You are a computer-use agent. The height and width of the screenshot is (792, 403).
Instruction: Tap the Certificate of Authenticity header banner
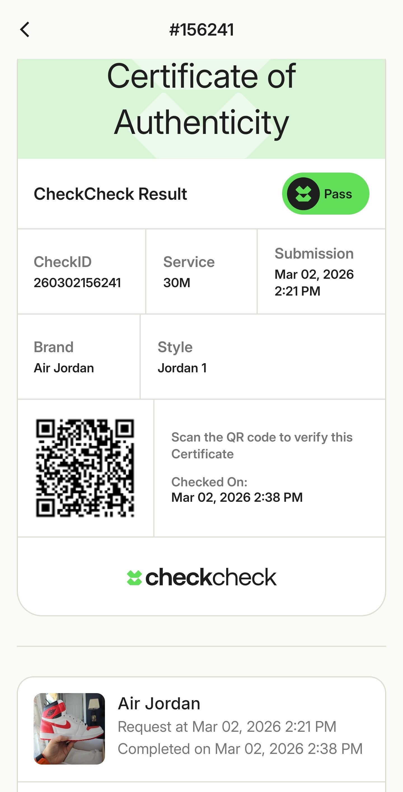(201, 108)
